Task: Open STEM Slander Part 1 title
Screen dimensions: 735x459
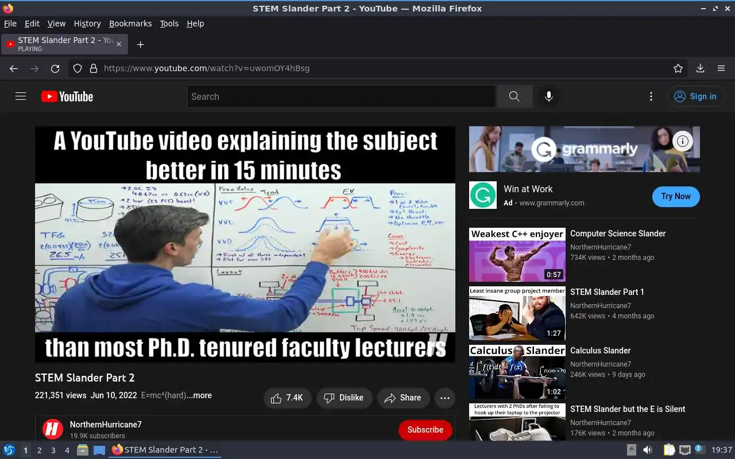Action: 607,292
